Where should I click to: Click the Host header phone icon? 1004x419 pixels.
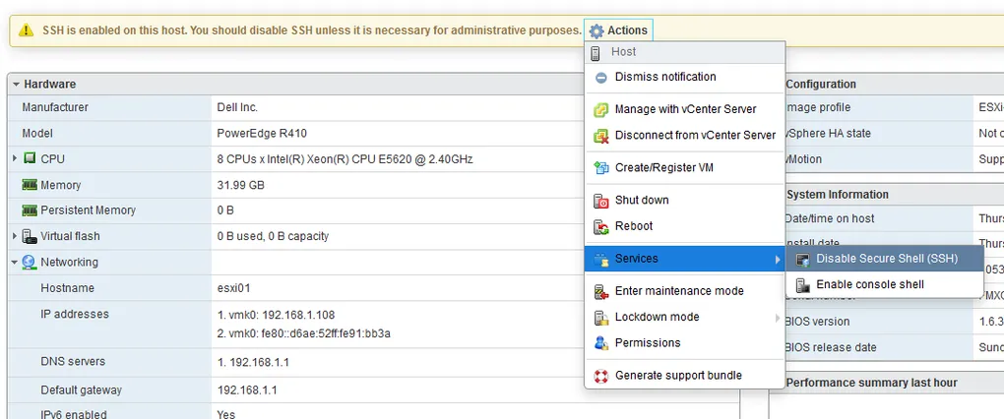596,52
